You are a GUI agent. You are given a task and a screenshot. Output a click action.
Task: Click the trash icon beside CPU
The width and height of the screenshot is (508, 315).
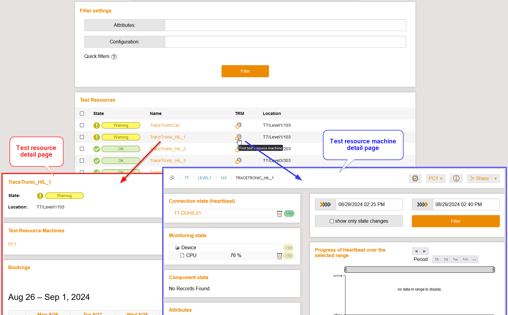280,256
